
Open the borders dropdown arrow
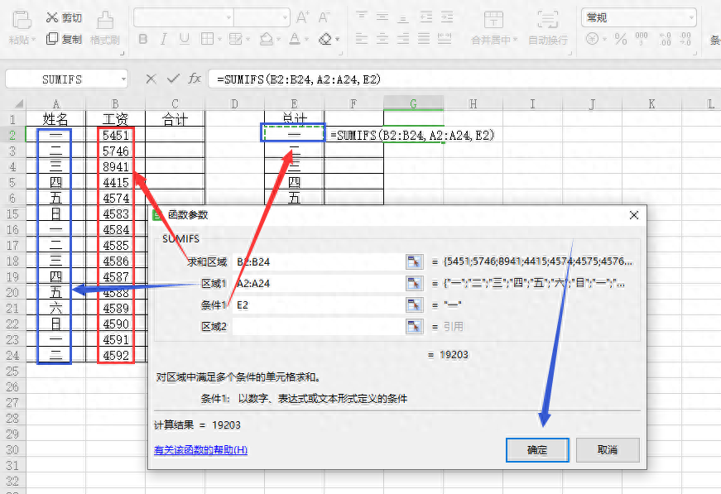click(219, 40)
